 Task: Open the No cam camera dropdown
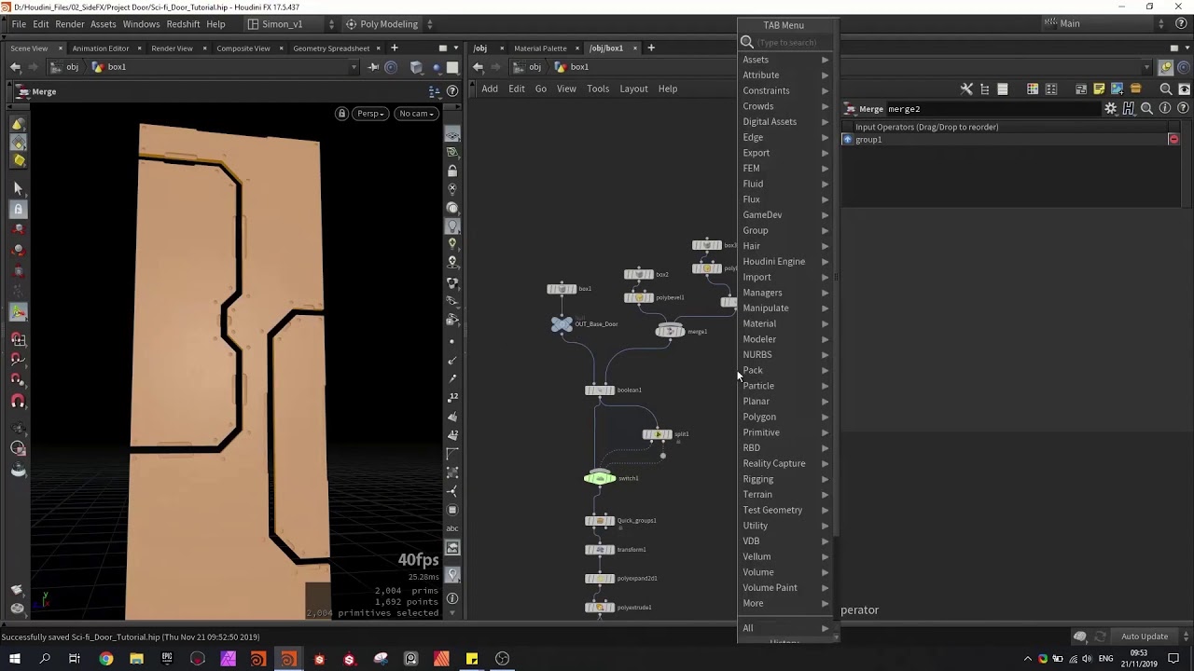tap(415, 114)
